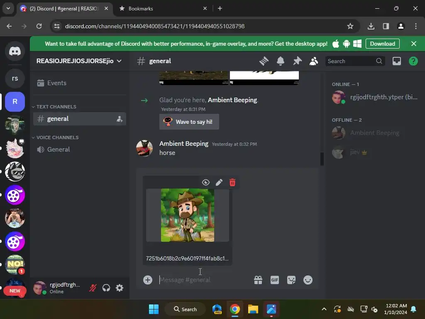The image size is (425, 319).
Task: Toggle the Chrome side panel
Action: coord(386,26)
